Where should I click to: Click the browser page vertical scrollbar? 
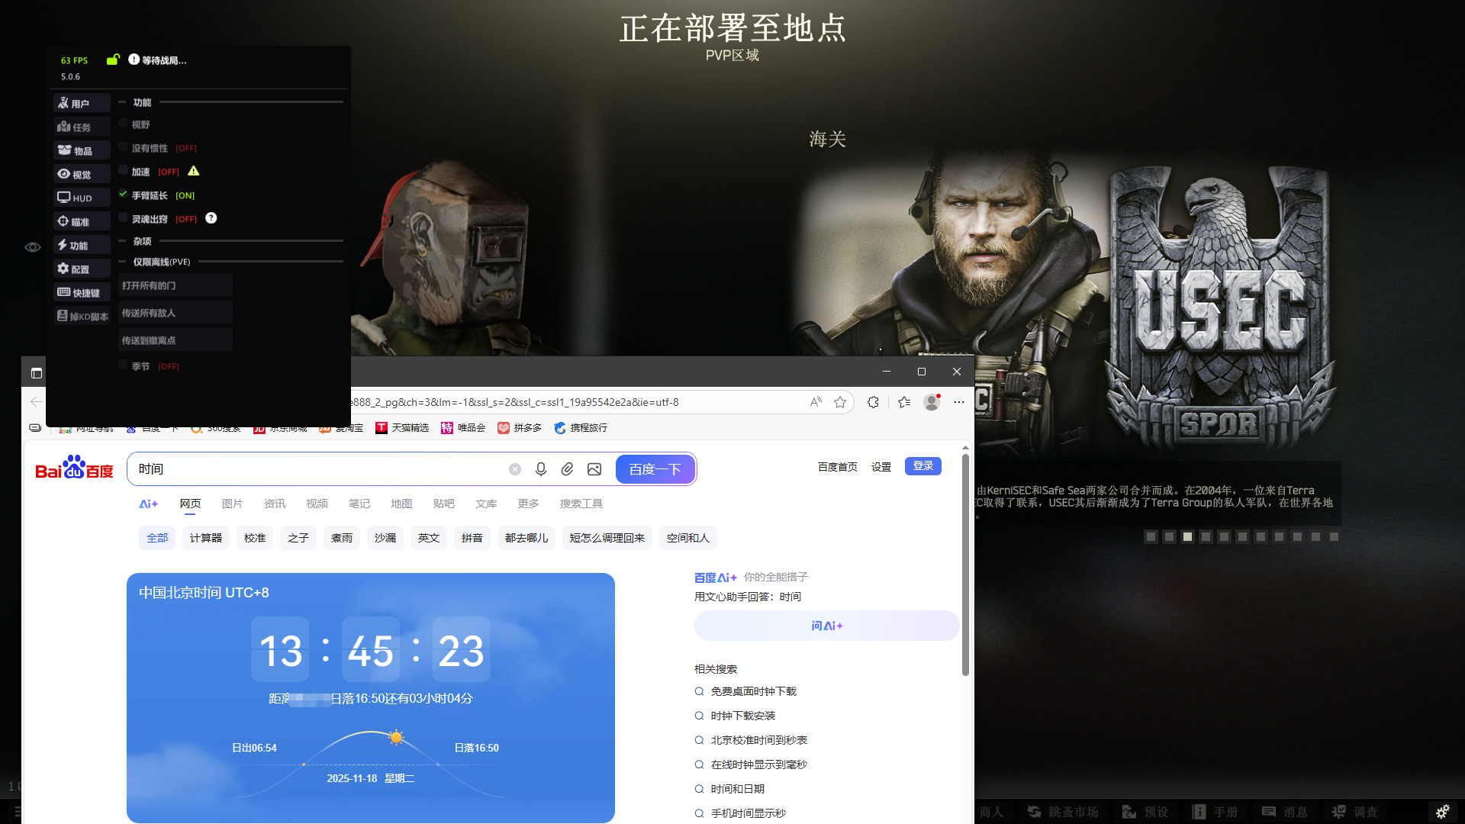pyautogui.click(x=965, y=565)
